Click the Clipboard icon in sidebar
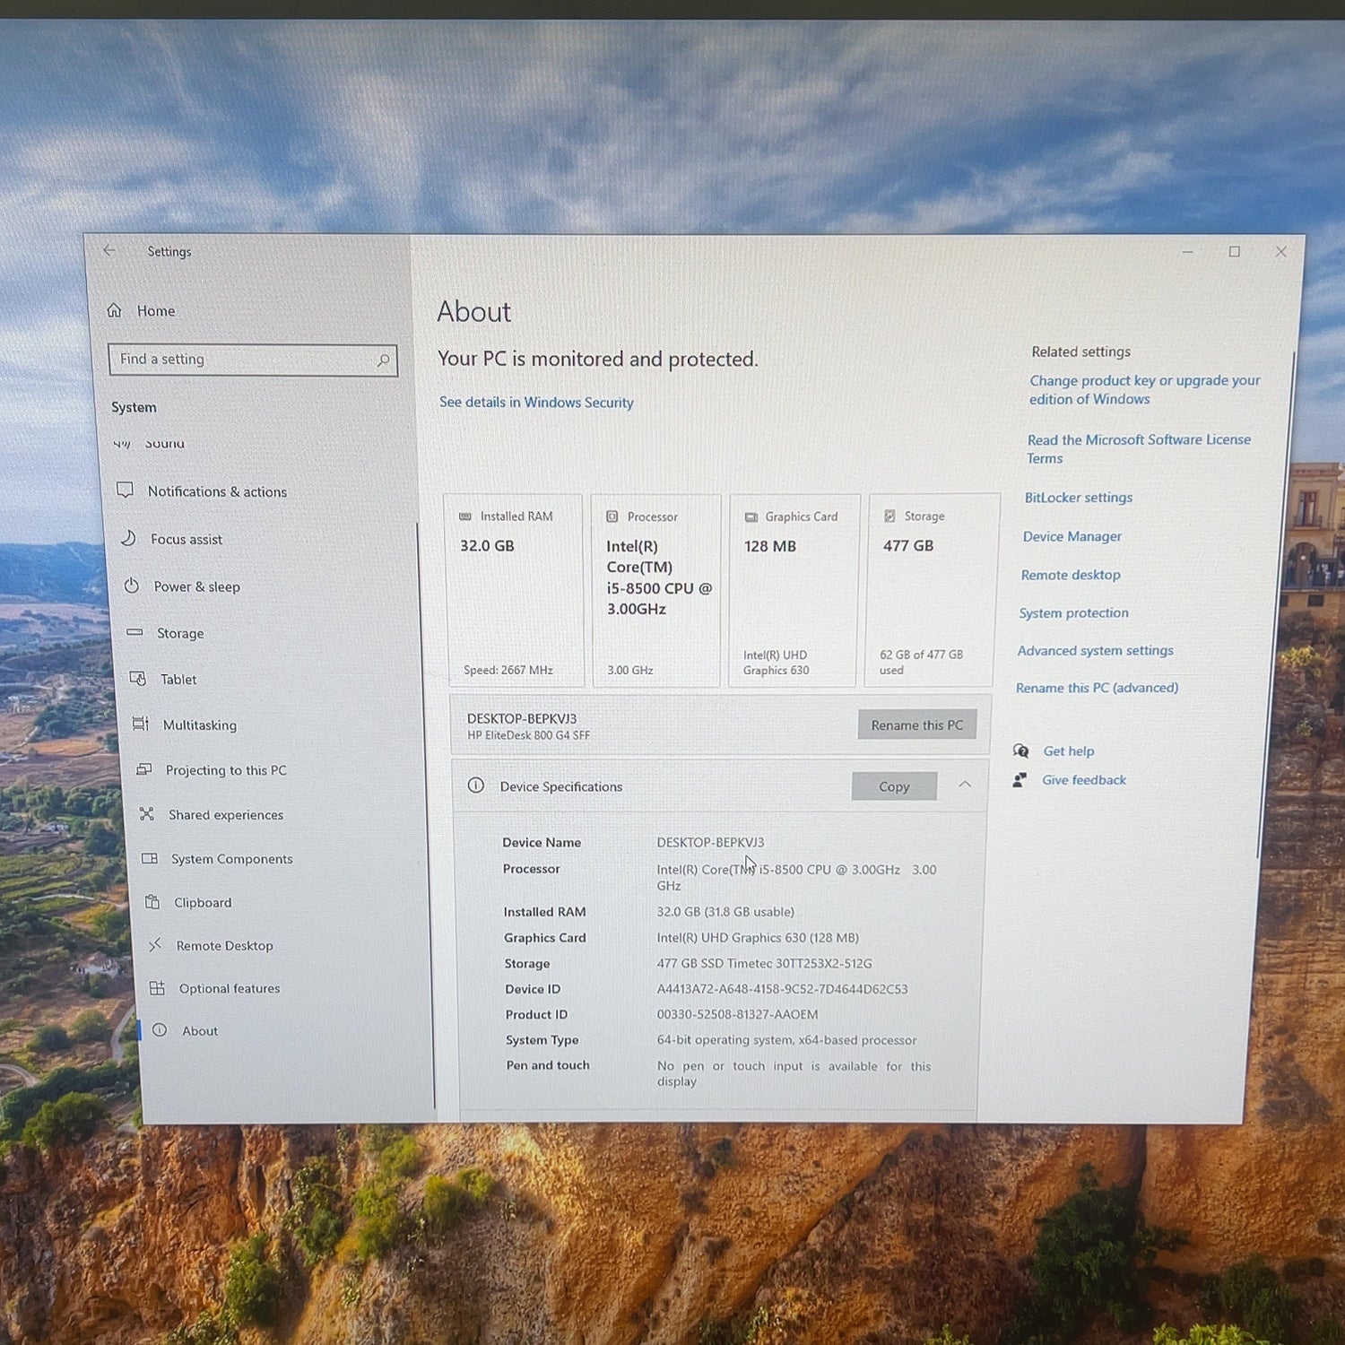The height and width of the screenshot is (1345, 1345). pyautogui.click(x=152, y=901)
